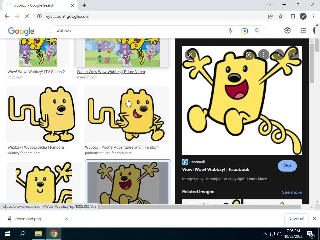The width and height of the screenshot is (320, 240).
Task: Open a new tab with the plus button
Action: 84,5
